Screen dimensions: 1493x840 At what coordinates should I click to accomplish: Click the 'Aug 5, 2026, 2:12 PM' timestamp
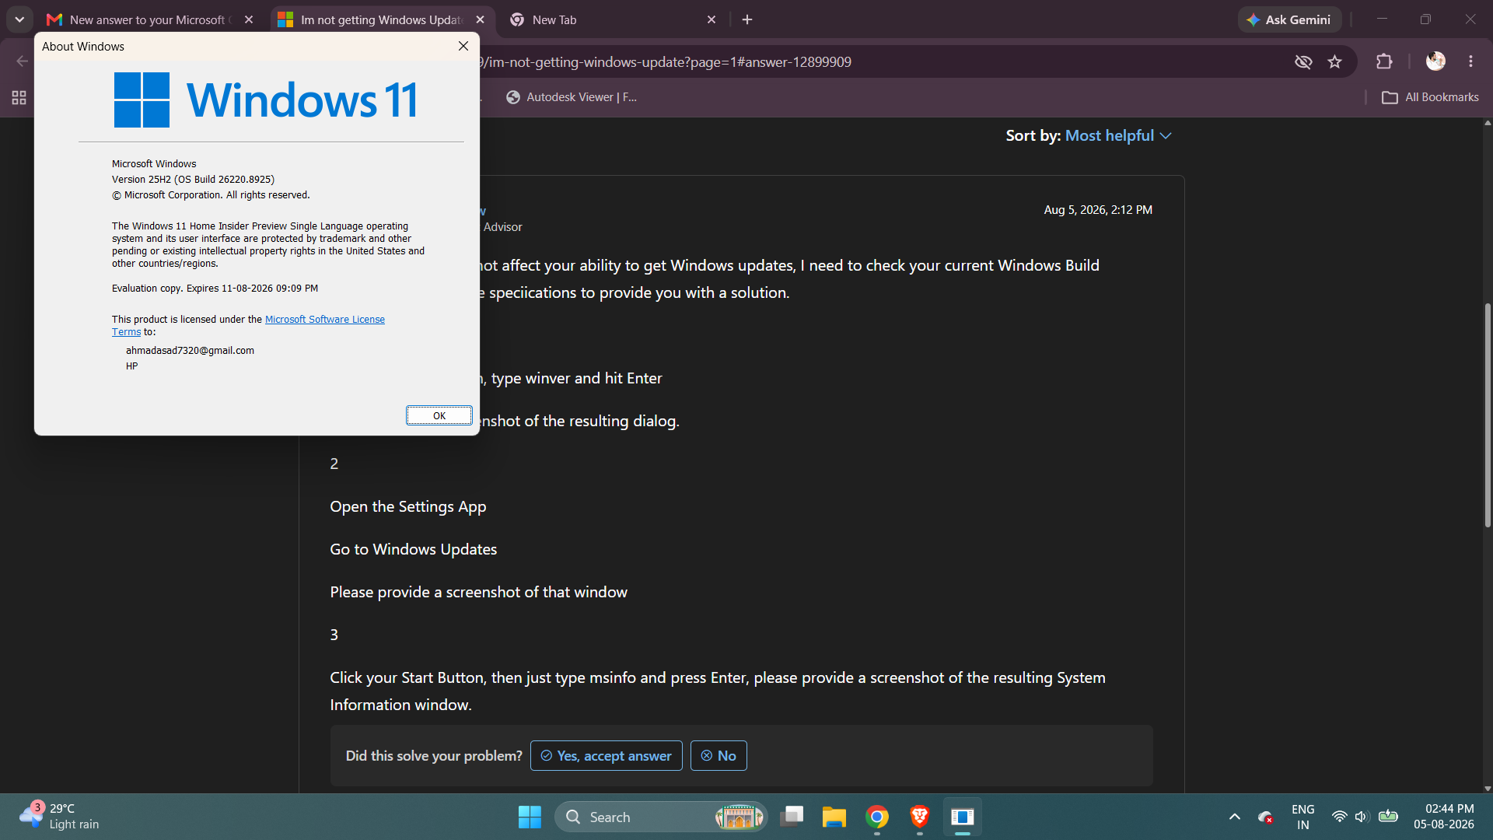coord(1098,210)
